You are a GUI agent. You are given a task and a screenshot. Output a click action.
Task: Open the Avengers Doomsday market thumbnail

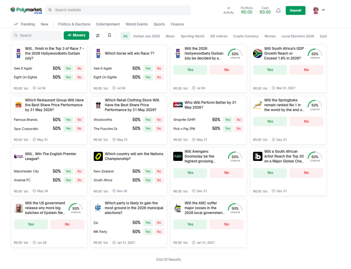tap(178, 156)
